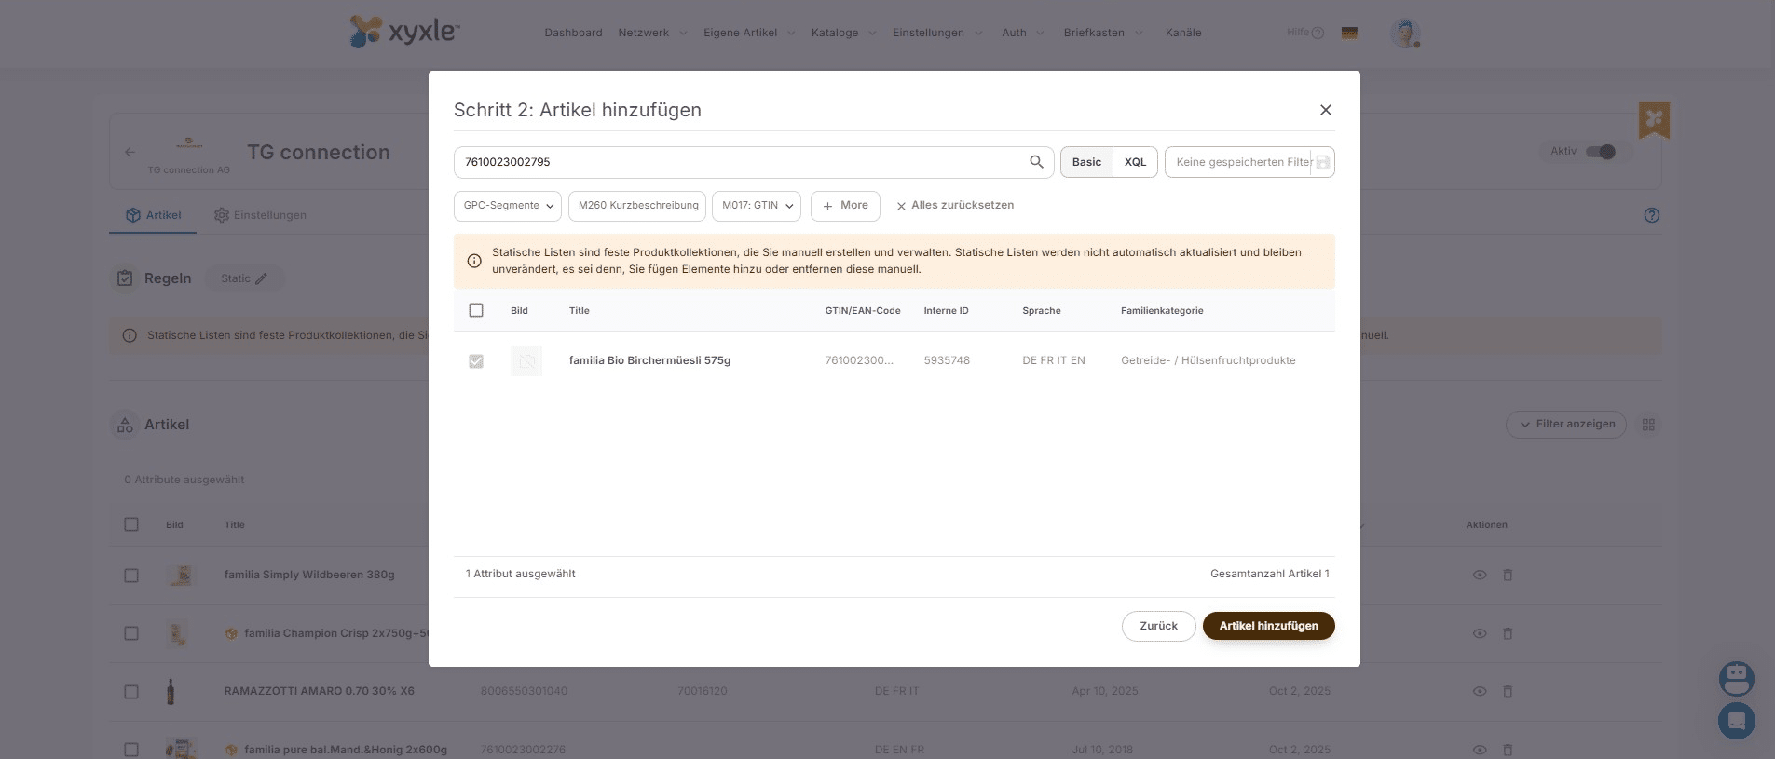This screenshot has width=1775, height=759.
Task: Check familia Simply Wildbeeren 380g row checkbox
Action: point(131,576)
